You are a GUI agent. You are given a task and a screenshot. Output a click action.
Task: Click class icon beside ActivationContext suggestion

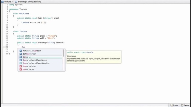point(21,51)
